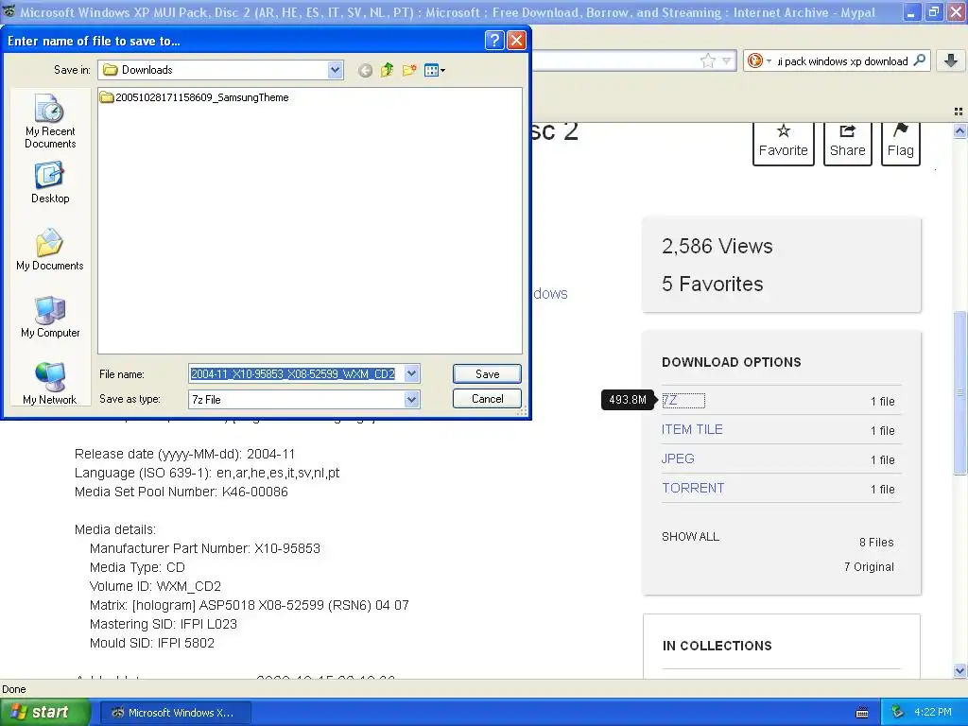Expand the File name dropdown arrow
This screenshot has width=968, height=726.
[412, 373]
